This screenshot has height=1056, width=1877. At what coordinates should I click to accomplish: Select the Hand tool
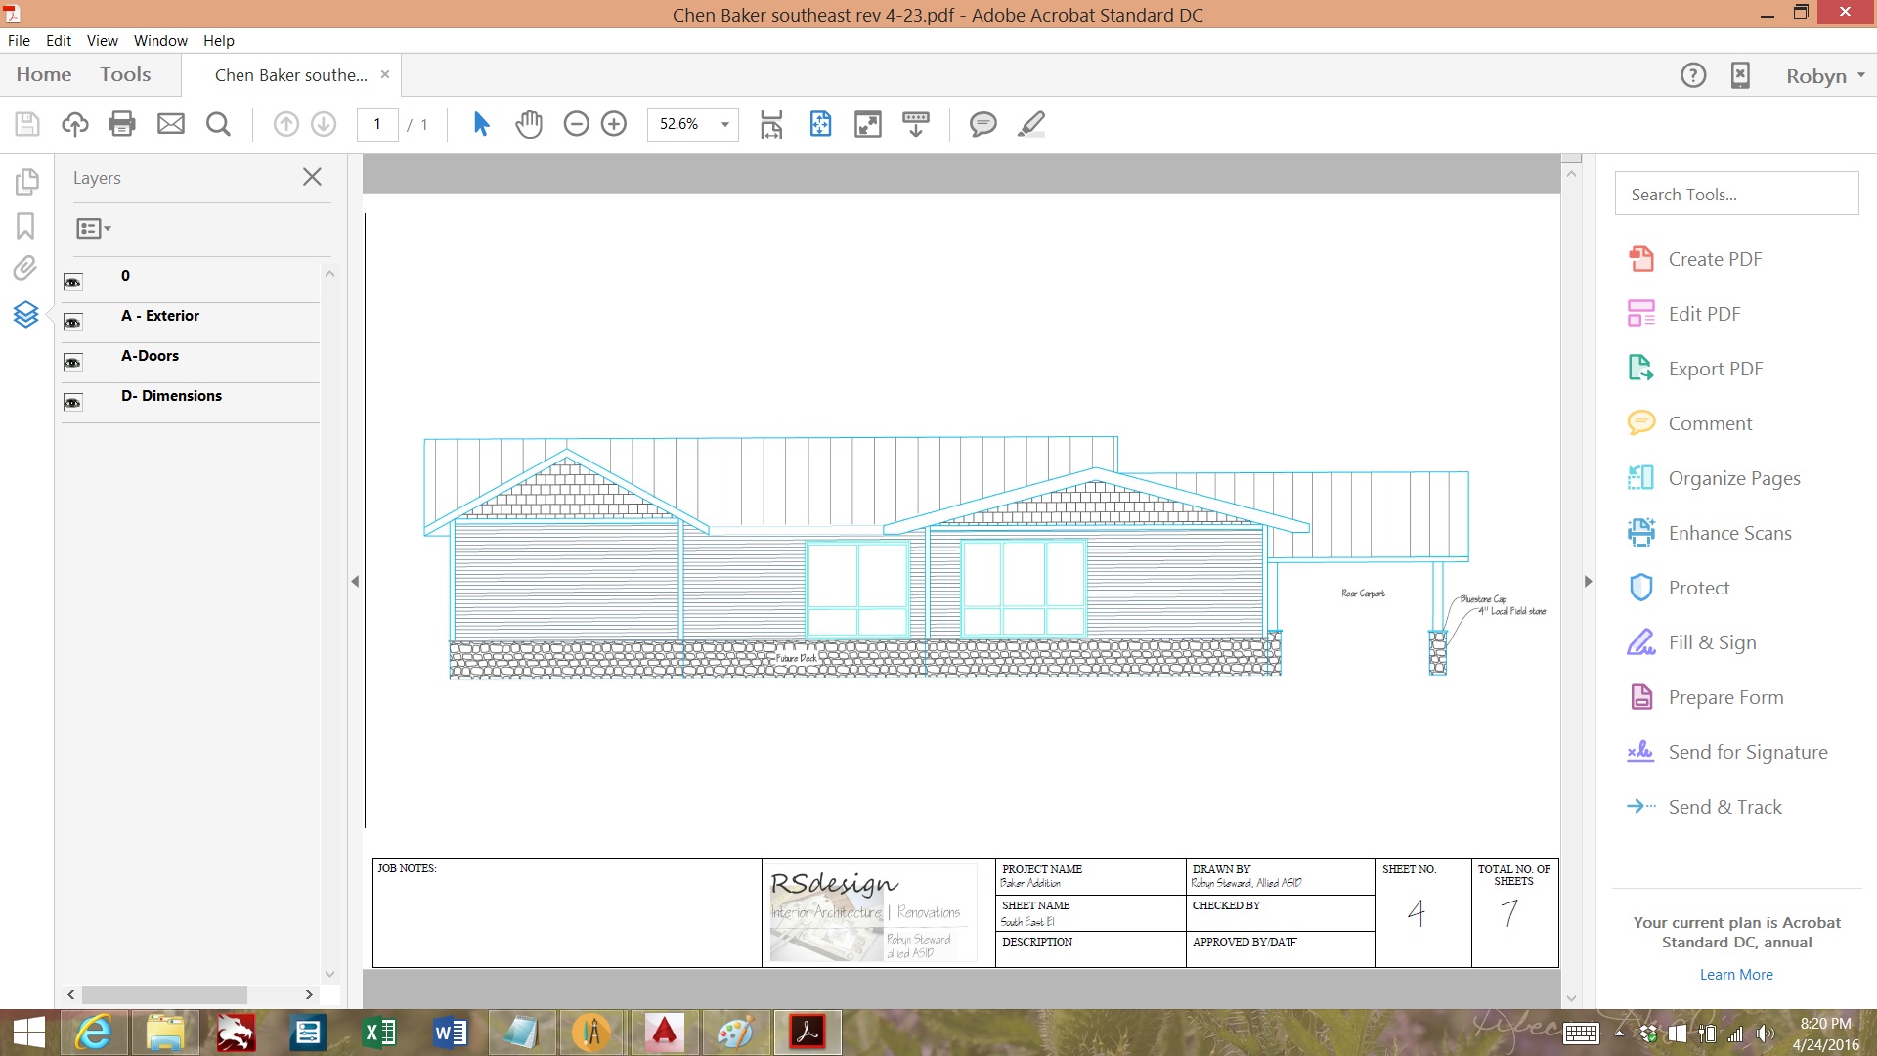pos(528,124)
